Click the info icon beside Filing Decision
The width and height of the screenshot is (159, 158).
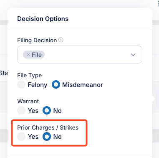pyautogui.click(x=61, y=40)
